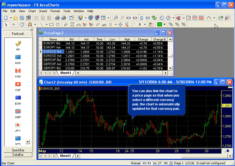Open the DataBar panel
Screen dimensions: 235x166
[18, 155]
